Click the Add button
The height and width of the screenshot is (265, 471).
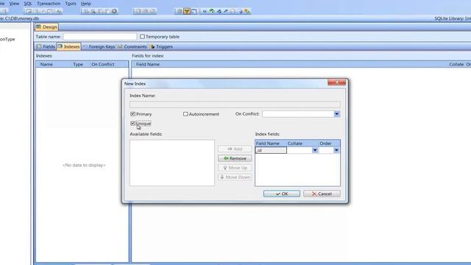click(235, 149)
